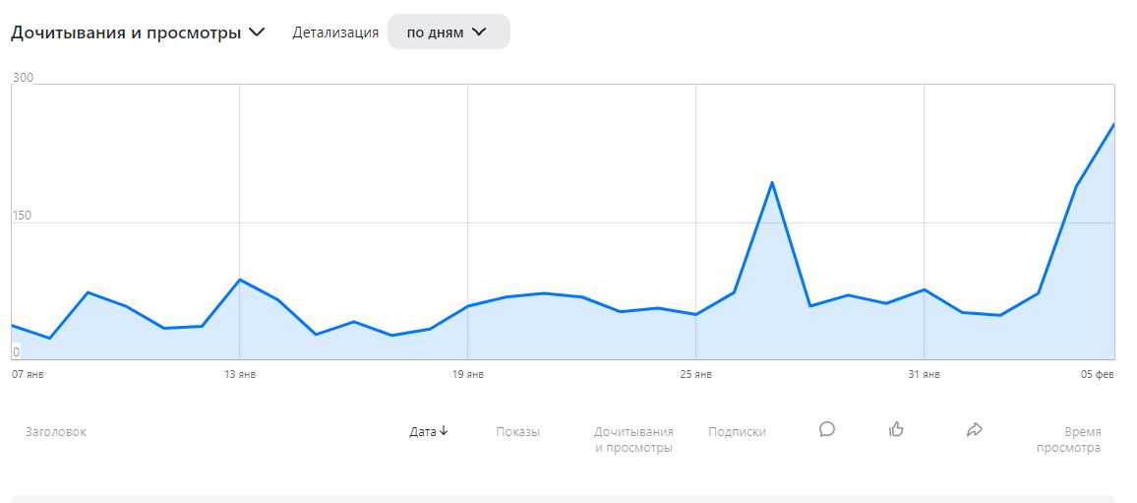Sort table by comments bubble icon

(826, 430)
